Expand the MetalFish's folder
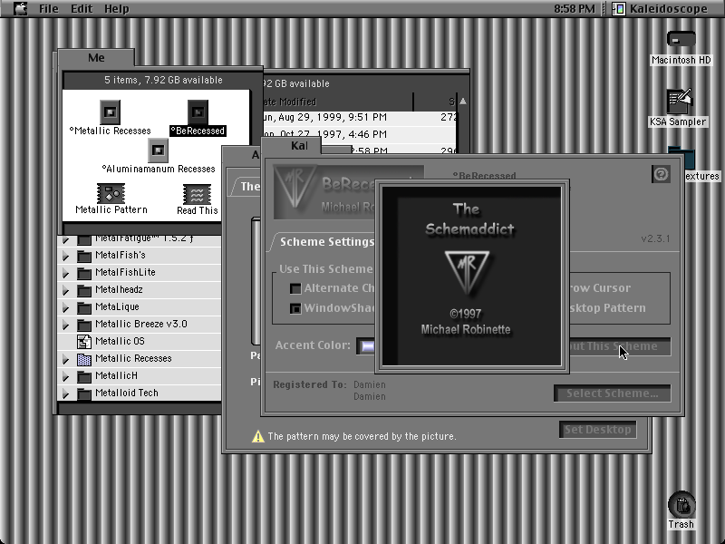Screen dimensions: 725x544 point(65,256)
